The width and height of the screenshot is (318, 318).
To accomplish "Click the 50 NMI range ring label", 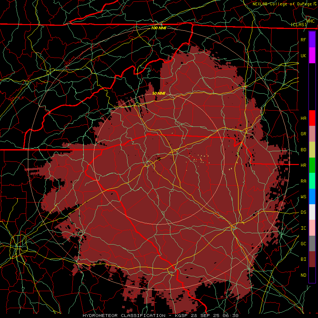I will tap(159, 93).
